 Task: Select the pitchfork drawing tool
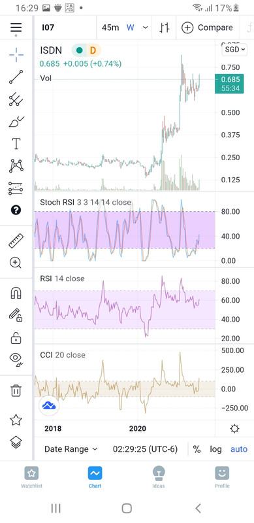click(16, 99)
